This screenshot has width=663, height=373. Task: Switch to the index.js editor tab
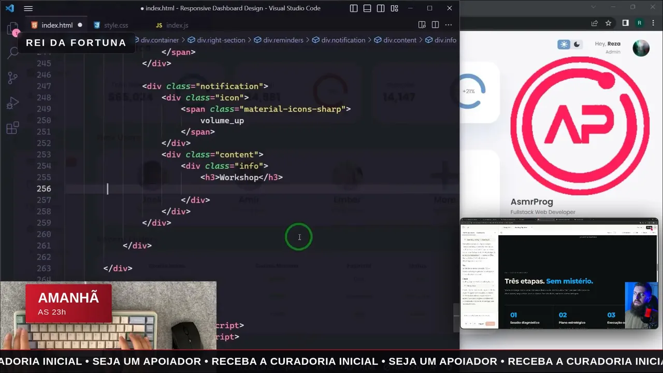pos(177,25)
